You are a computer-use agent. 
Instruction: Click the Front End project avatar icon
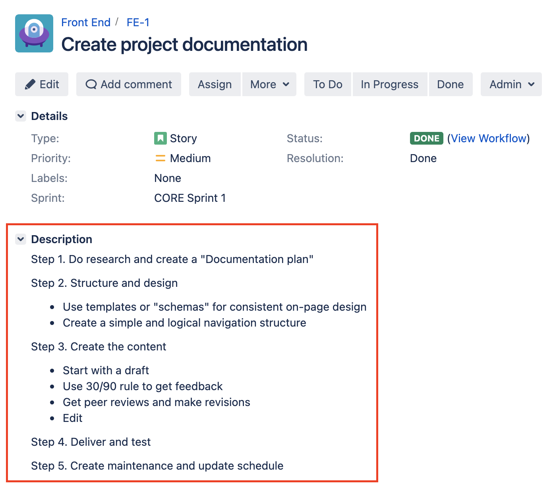(34, 33)
